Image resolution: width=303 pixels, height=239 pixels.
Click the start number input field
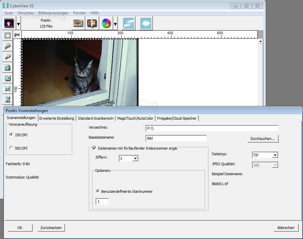click(102, 201)
